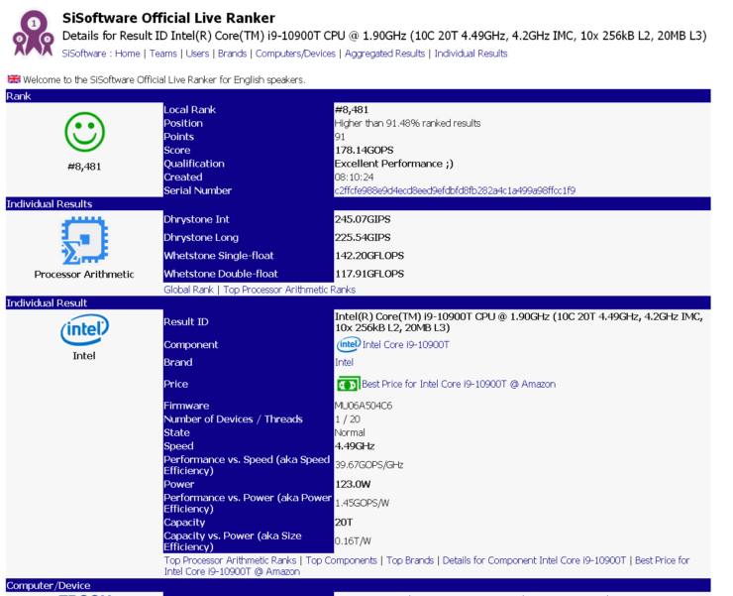Select the Higher than 91.48% position text

point(408,123)
